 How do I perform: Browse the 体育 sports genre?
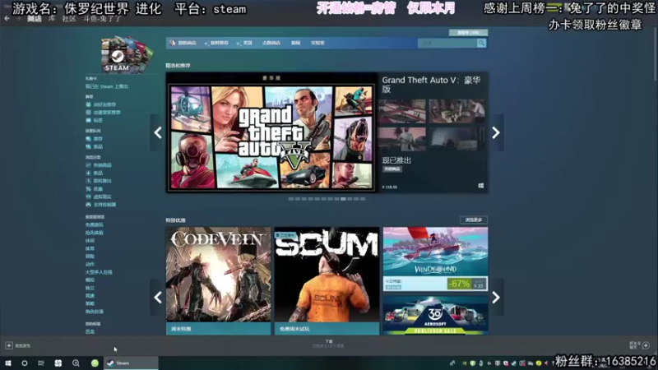coord(90,249)
